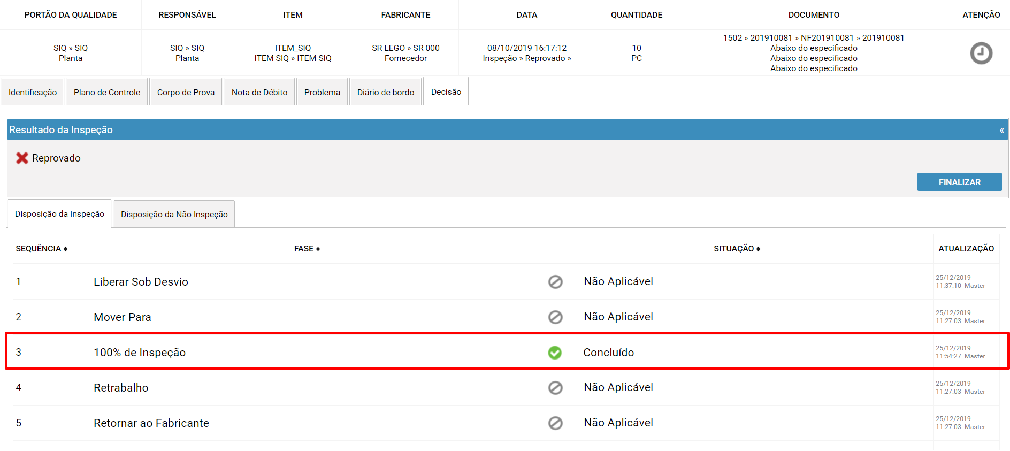The height and width of the screenshot is (451, 1010).
Task: Sort table by FASE column
Action: coord(307,249)
